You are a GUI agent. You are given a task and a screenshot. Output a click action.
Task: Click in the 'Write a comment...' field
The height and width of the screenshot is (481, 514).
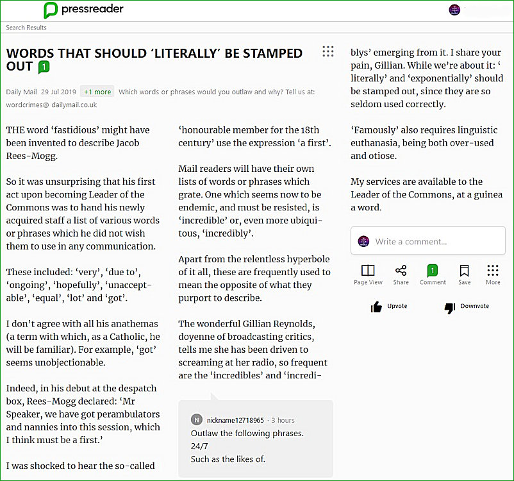(x=436, y=242)
